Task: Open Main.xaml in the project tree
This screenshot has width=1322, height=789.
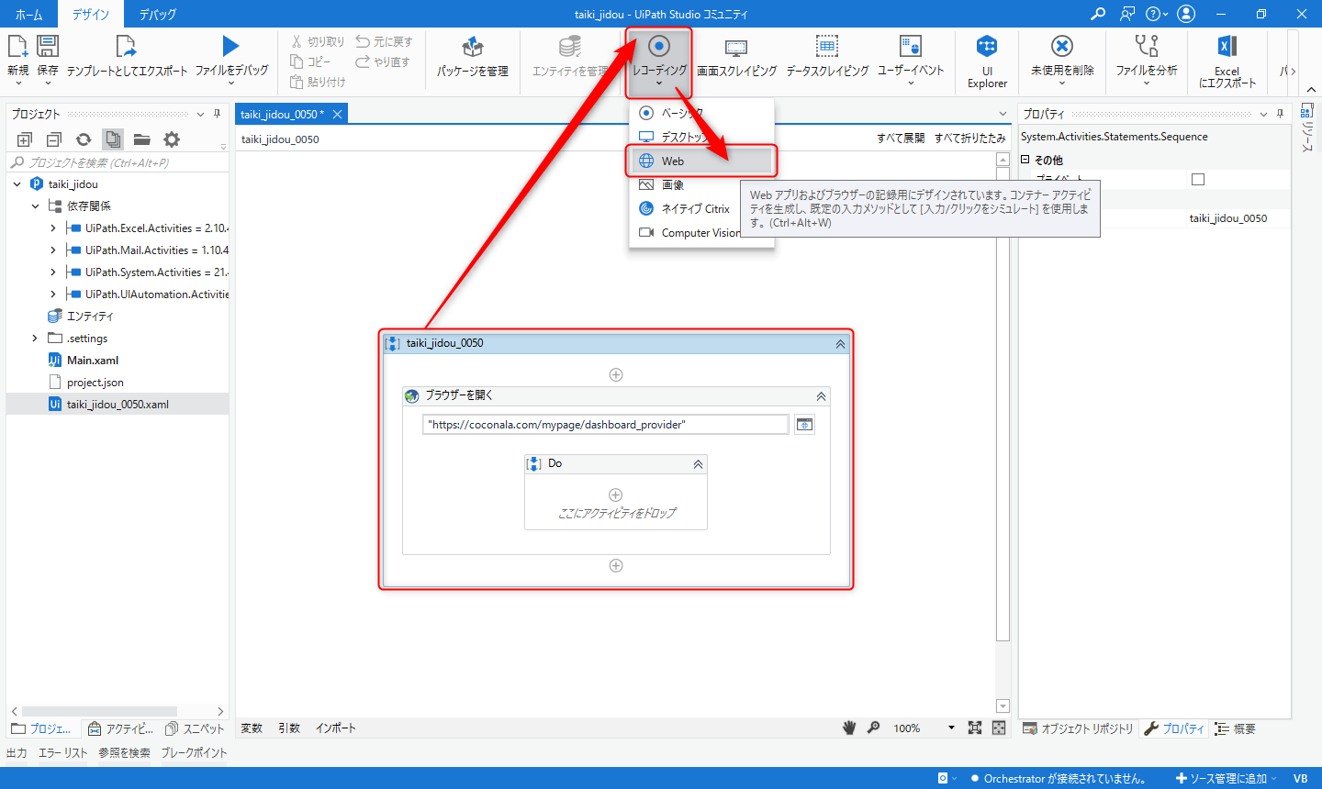Action: [x=93, y=361]
